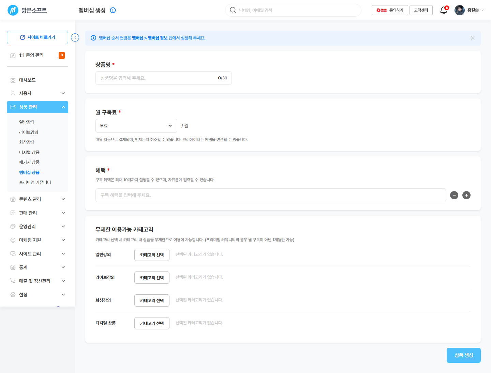Open the 월 구독료 무료 dropdown
The height and width of the screenshot is (373, 491).
(x=136, y=126)
